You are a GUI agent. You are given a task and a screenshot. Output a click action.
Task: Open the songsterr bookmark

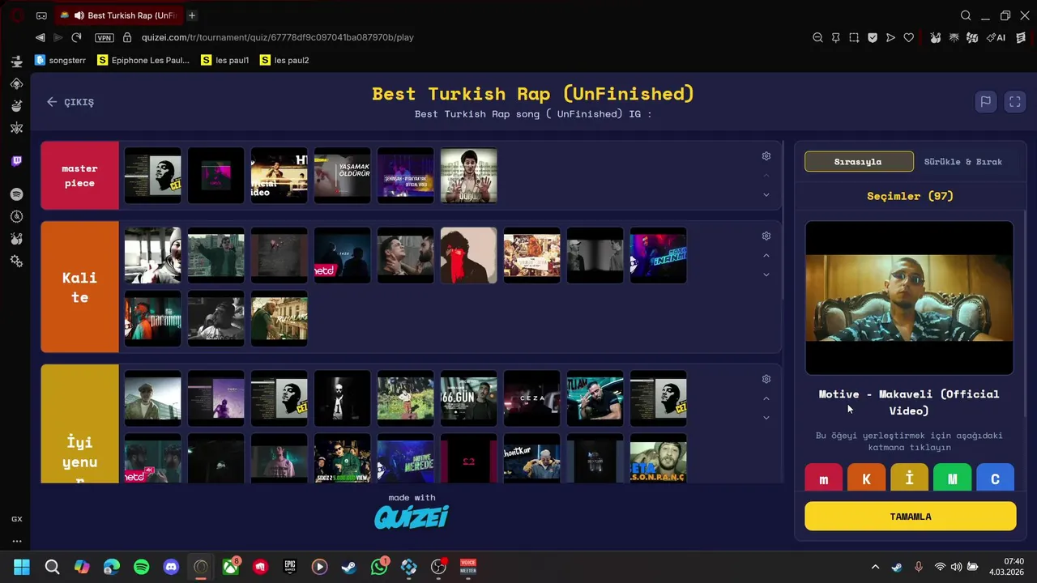click(60, 60)
